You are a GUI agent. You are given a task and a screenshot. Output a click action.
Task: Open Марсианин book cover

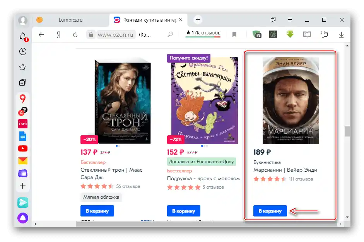tap(291, 101)
